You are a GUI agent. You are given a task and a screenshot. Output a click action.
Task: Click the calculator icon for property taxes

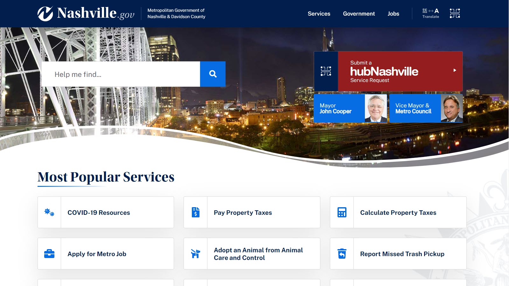pyautogui.click(x=342, y=212)
